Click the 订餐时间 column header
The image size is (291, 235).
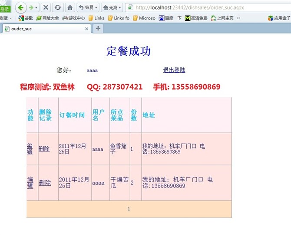point(72,115)
